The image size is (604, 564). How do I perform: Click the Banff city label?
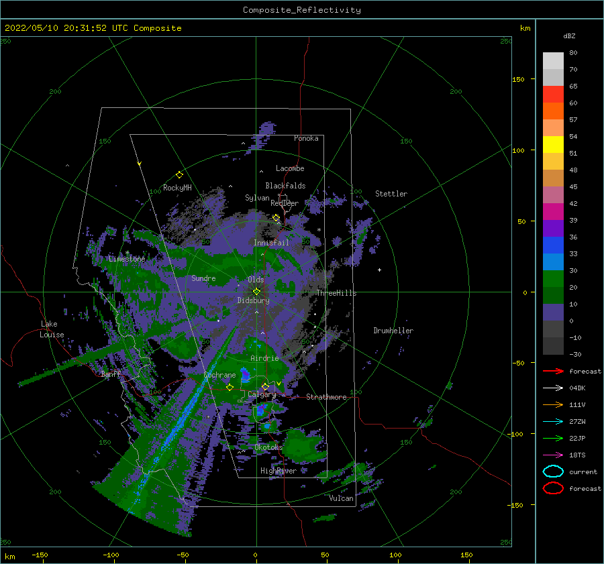click(x=111, y=374)
